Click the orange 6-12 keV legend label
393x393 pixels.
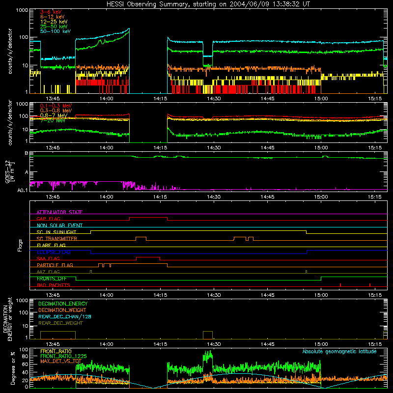(53, 17)
